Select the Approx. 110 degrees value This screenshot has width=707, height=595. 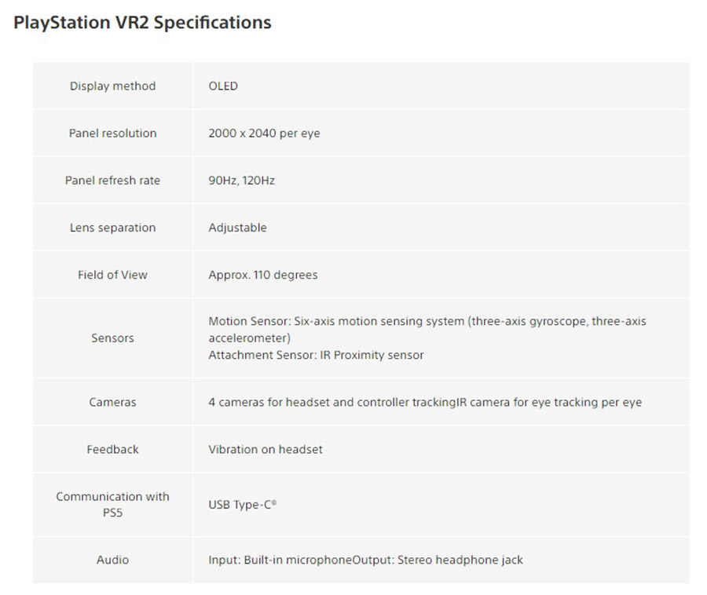pos(262,275)
